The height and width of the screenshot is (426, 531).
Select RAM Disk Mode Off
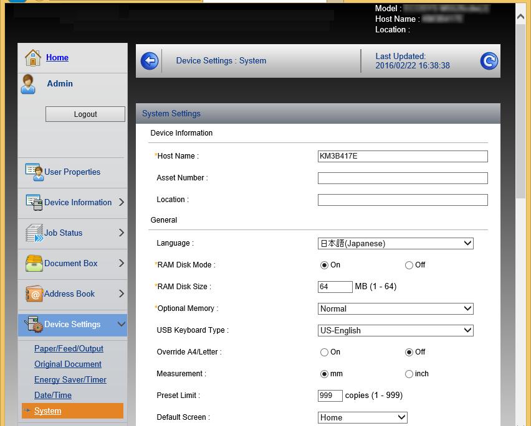(x=409, y=265)
